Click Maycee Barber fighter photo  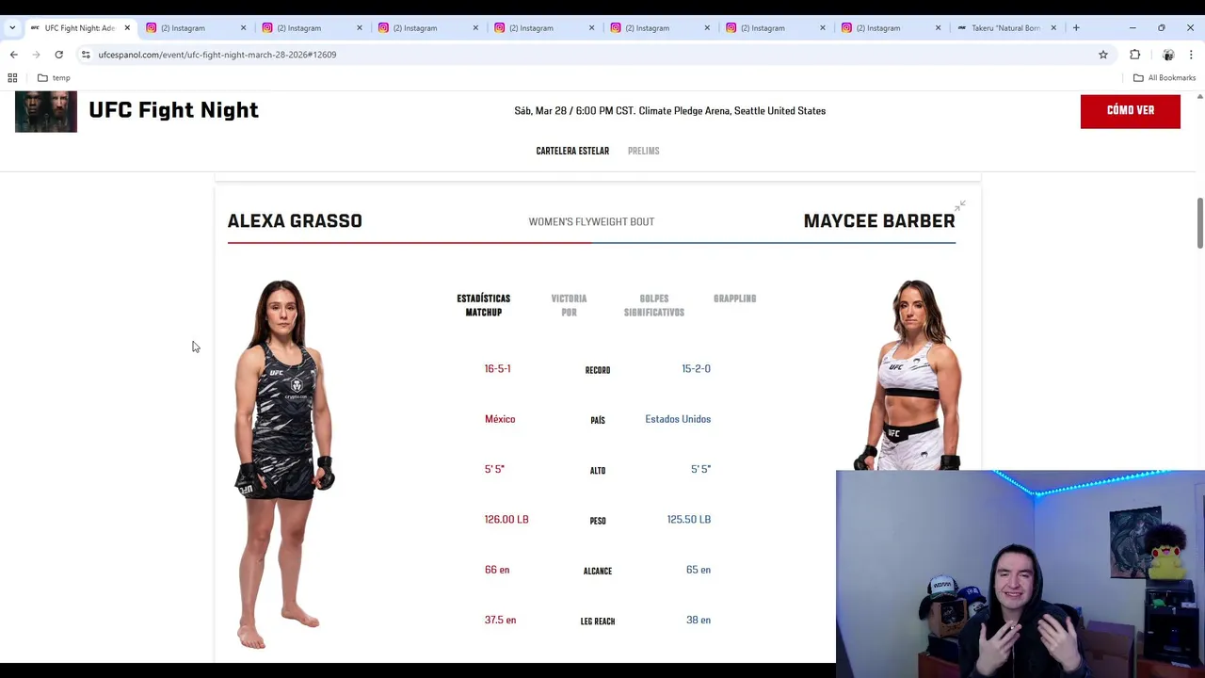point(908,374)
